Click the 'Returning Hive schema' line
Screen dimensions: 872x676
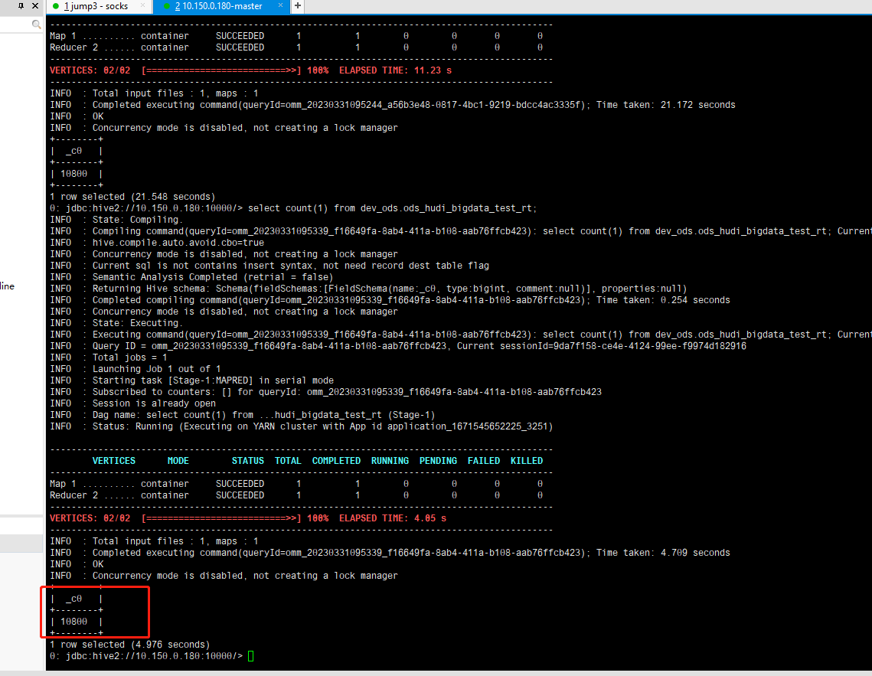pos(368,289)
